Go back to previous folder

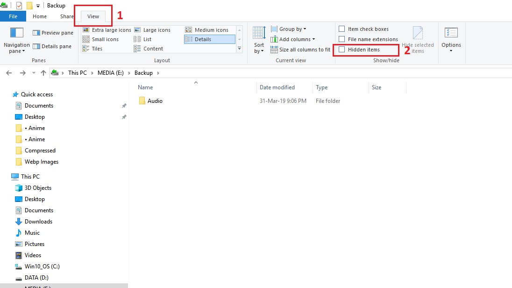9,73
